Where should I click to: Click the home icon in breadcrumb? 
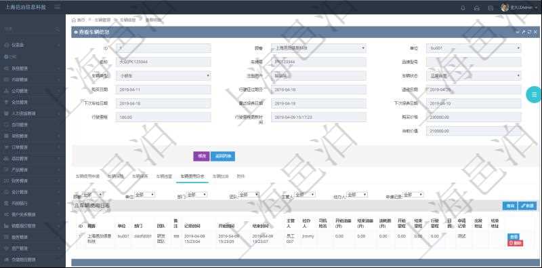[x=74, y=20]
